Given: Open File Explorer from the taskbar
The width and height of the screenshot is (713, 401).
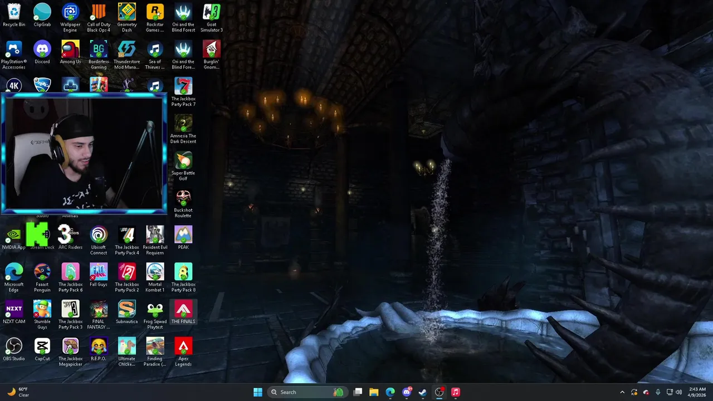Looking at the screenshot, I should pos(374,392).
